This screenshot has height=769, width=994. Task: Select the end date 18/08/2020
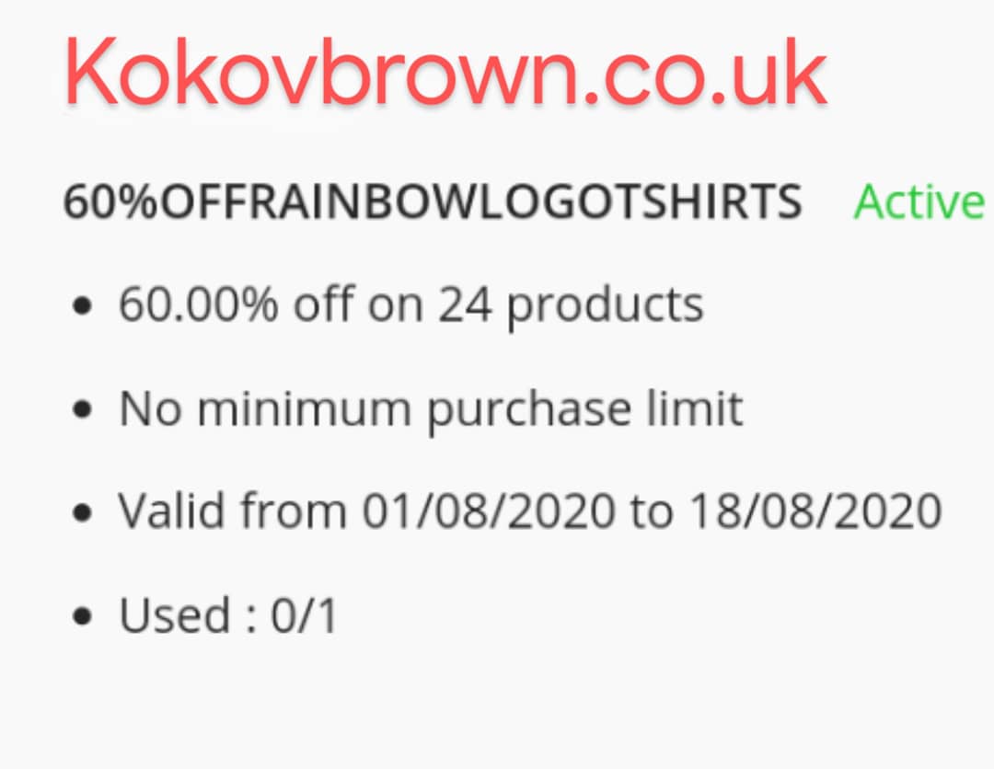(815, 511)
